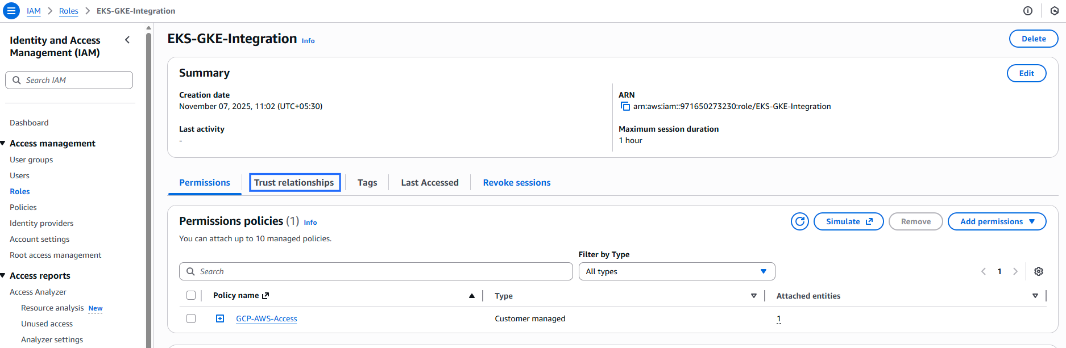Go to next page of policies
The image size is (1066, 348).
(1015, 271)
